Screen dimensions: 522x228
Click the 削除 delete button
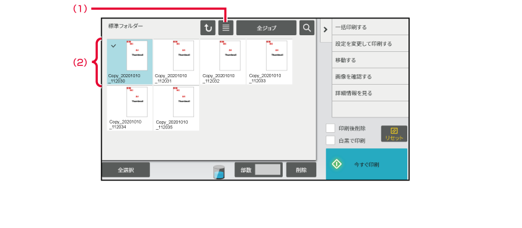301,169
